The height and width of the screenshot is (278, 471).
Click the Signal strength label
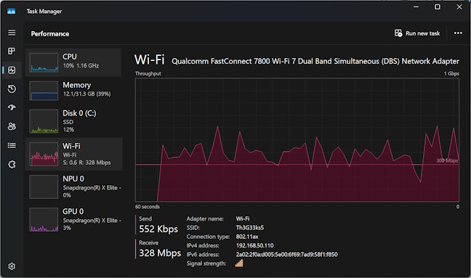(206, 263)
